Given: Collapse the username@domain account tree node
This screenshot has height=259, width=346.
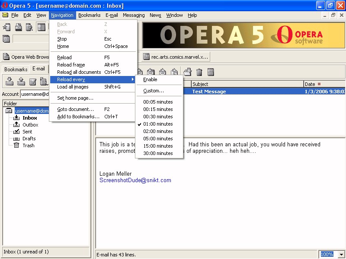Looking at the screenshot, I should click(x=9, y=111).
